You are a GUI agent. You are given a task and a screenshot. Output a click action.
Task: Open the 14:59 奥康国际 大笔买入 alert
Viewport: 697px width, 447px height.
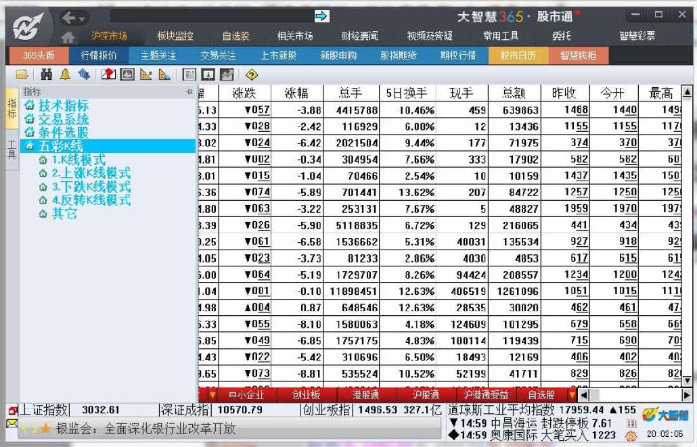pos(532,435)
